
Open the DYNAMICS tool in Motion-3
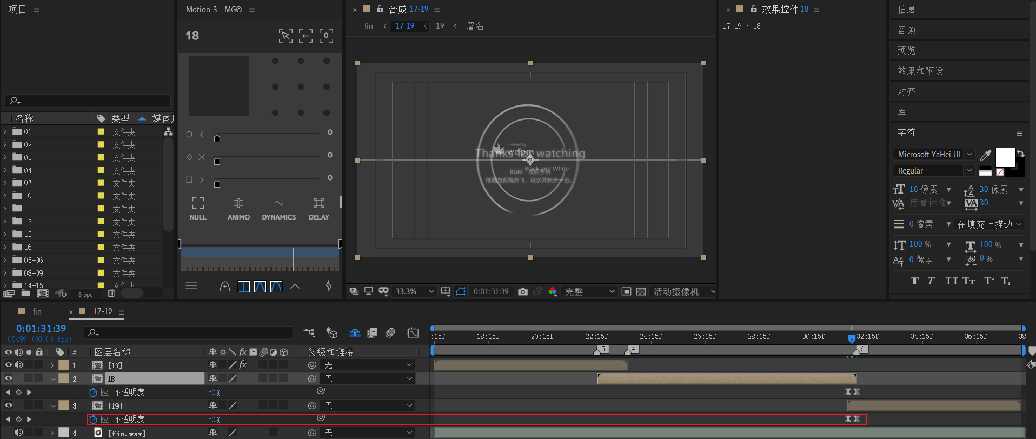278,209
